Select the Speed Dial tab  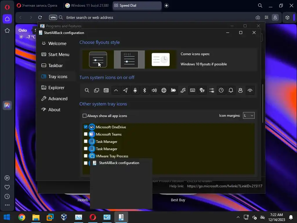[x=137, y=6]
